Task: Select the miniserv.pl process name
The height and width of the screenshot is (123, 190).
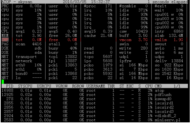Action: [168, 120]
